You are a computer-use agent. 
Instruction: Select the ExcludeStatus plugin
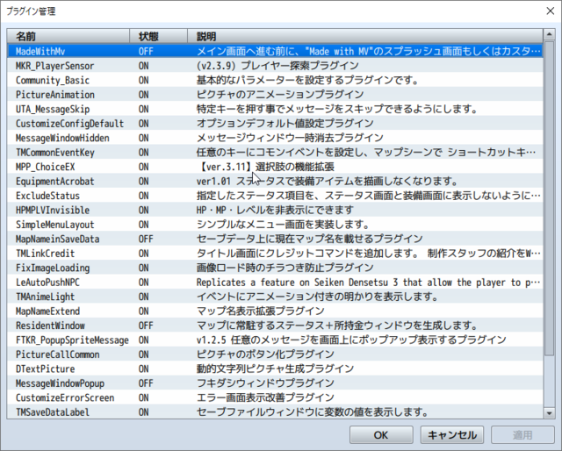[x=275, y=196]
